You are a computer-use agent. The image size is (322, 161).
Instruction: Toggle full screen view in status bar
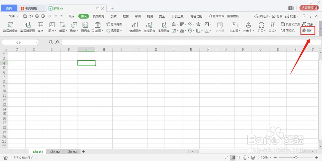tap(226, 158)
